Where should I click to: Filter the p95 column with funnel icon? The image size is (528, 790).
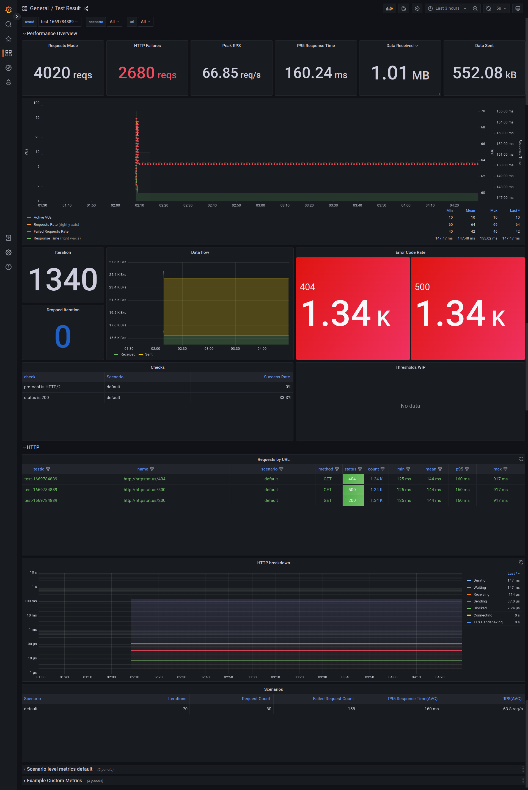[x=467, y=469]
